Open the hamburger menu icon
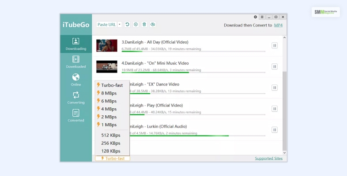Image resolution: width=347 pixels, height=176 pixels. [262, 17]
